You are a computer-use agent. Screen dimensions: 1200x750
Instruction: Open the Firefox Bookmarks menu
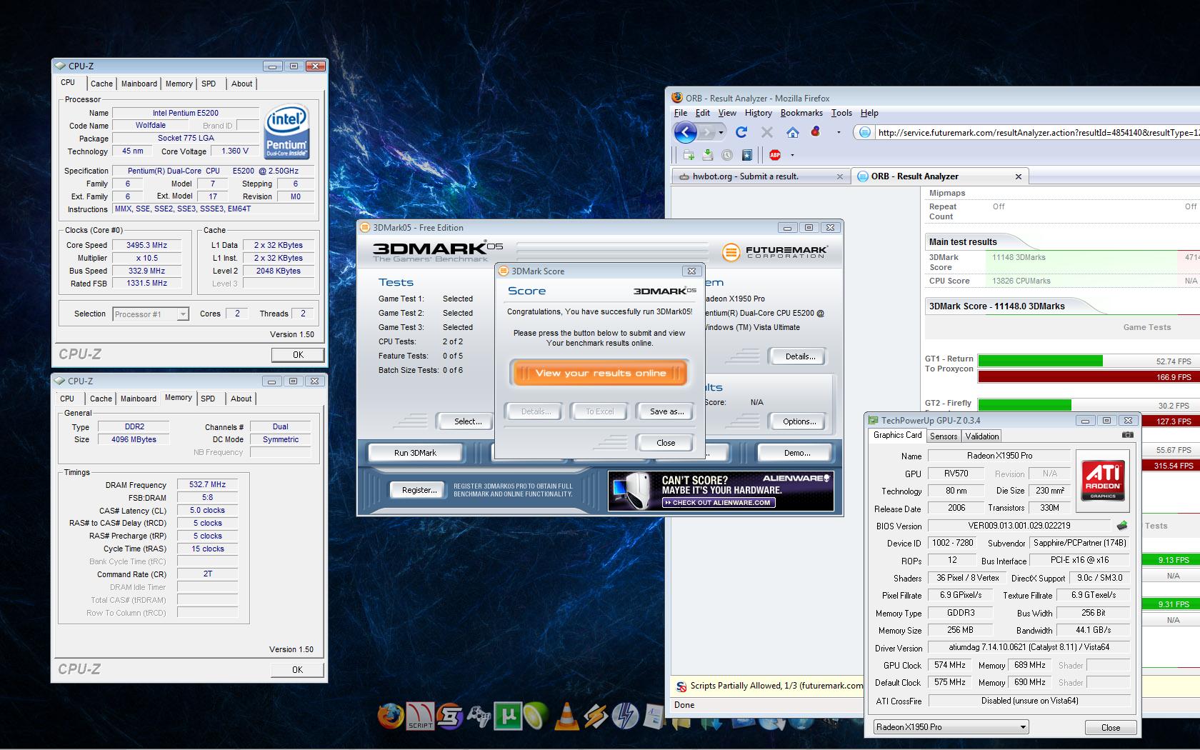click(x=801, y=113)
